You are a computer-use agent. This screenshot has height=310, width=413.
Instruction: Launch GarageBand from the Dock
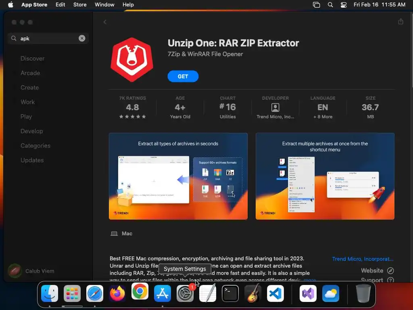click(x=253, y=293)
